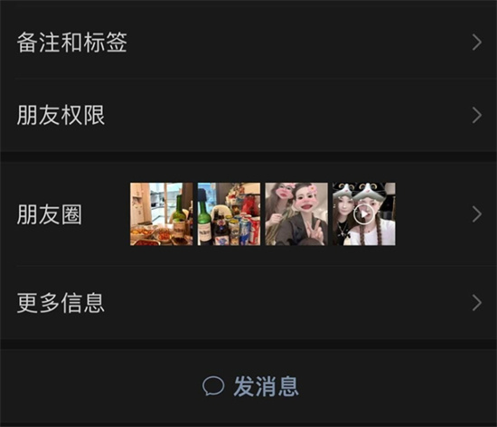Click the pink pig-nose sticker in selfie

pos(304,206)
